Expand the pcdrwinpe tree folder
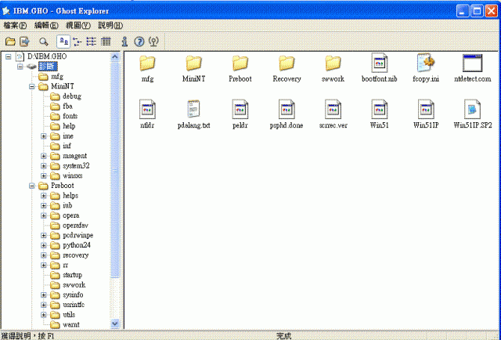The height and width of the screenshot is (340, 501). (44, 236)
